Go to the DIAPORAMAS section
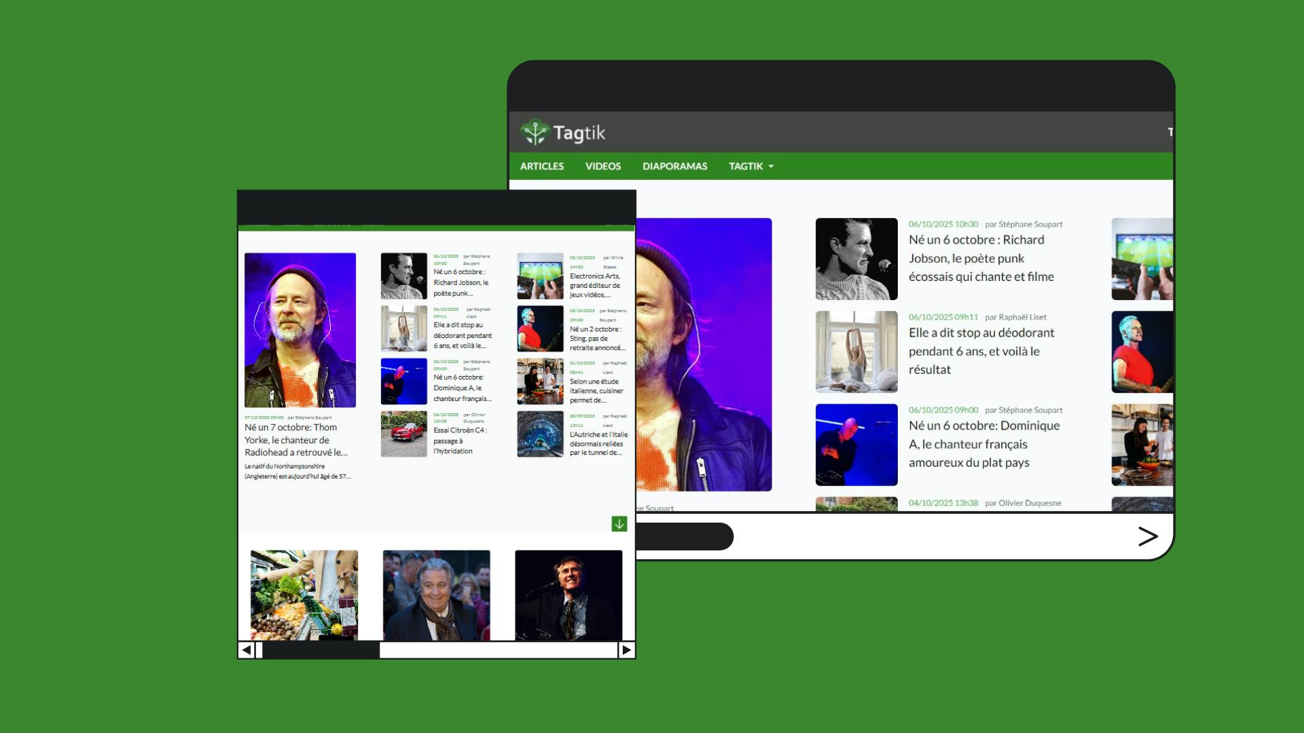The image size is (1304, 733). coord(674,166)
